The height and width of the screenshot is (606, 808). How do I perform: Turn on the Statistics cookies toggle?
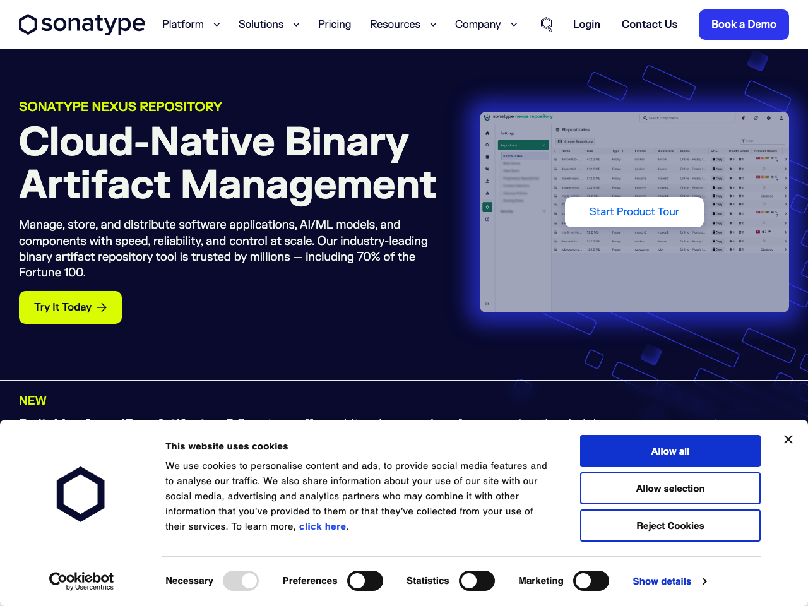pos(477,581)
